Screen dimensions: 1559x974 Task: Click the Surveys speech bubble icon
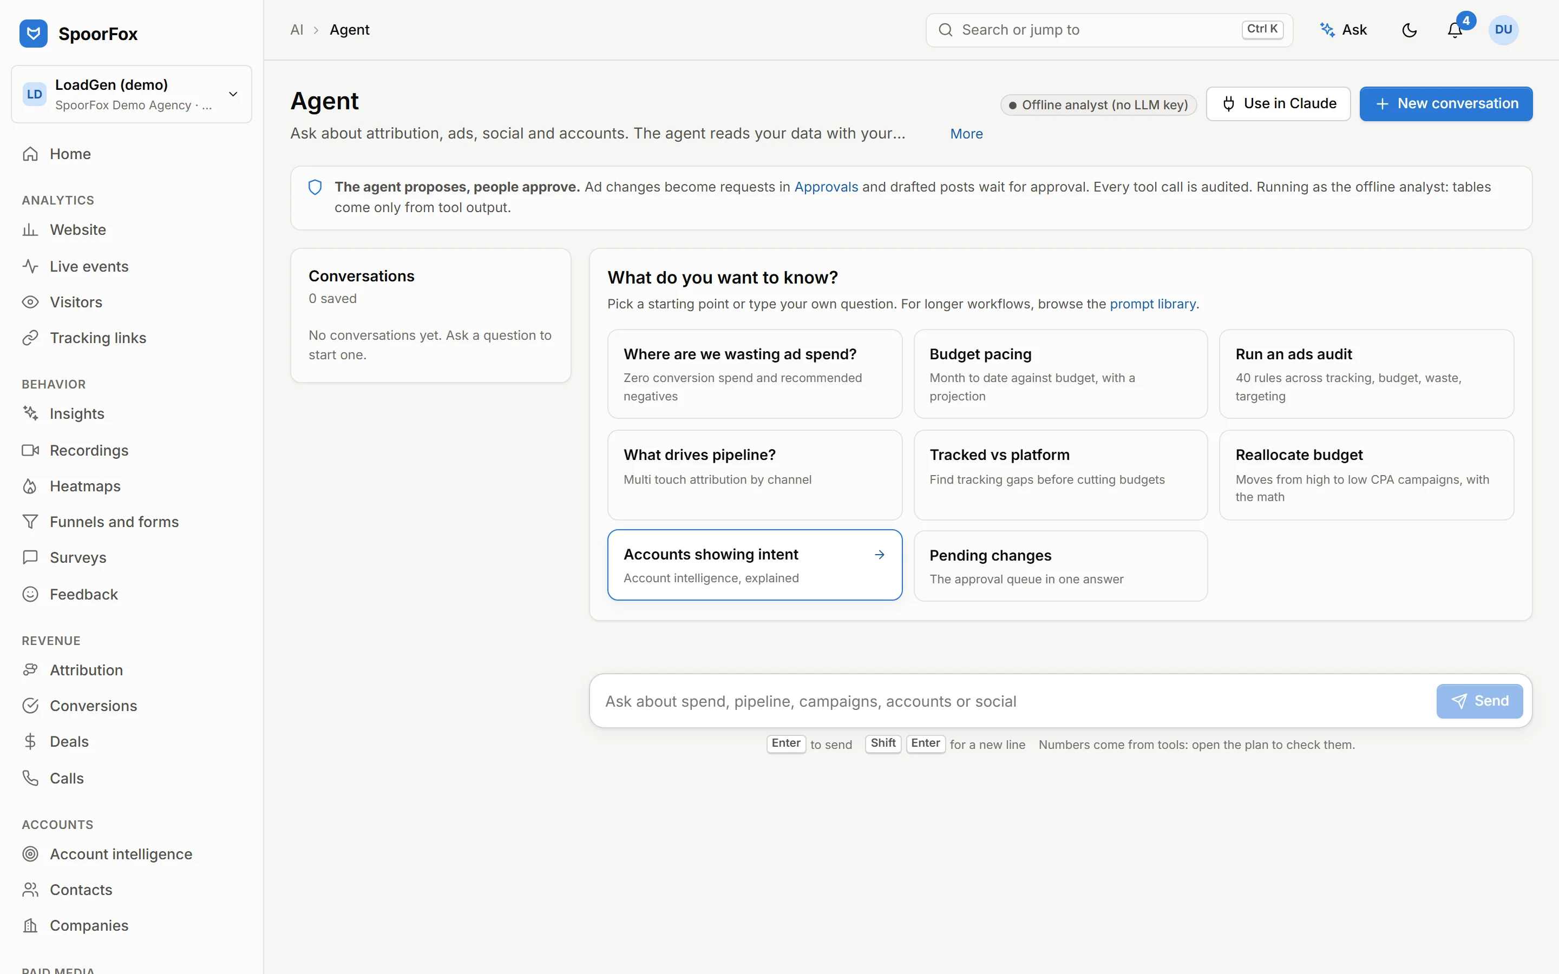pyautogui.click(x=30, y=558)
